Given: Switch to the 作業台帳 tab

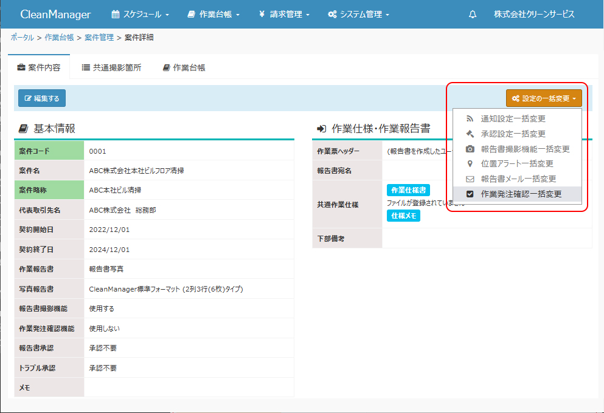Looking at the screenshot, I should pyautogui.click(x=184, y=68).
